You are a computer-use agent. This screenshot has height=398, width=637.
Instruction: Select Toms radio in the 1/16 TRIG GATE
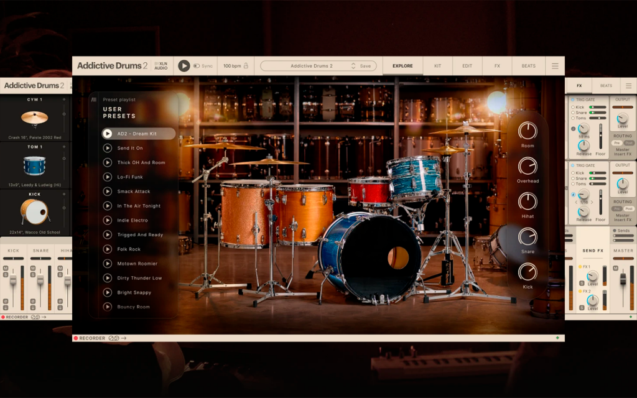click(573, 184)
